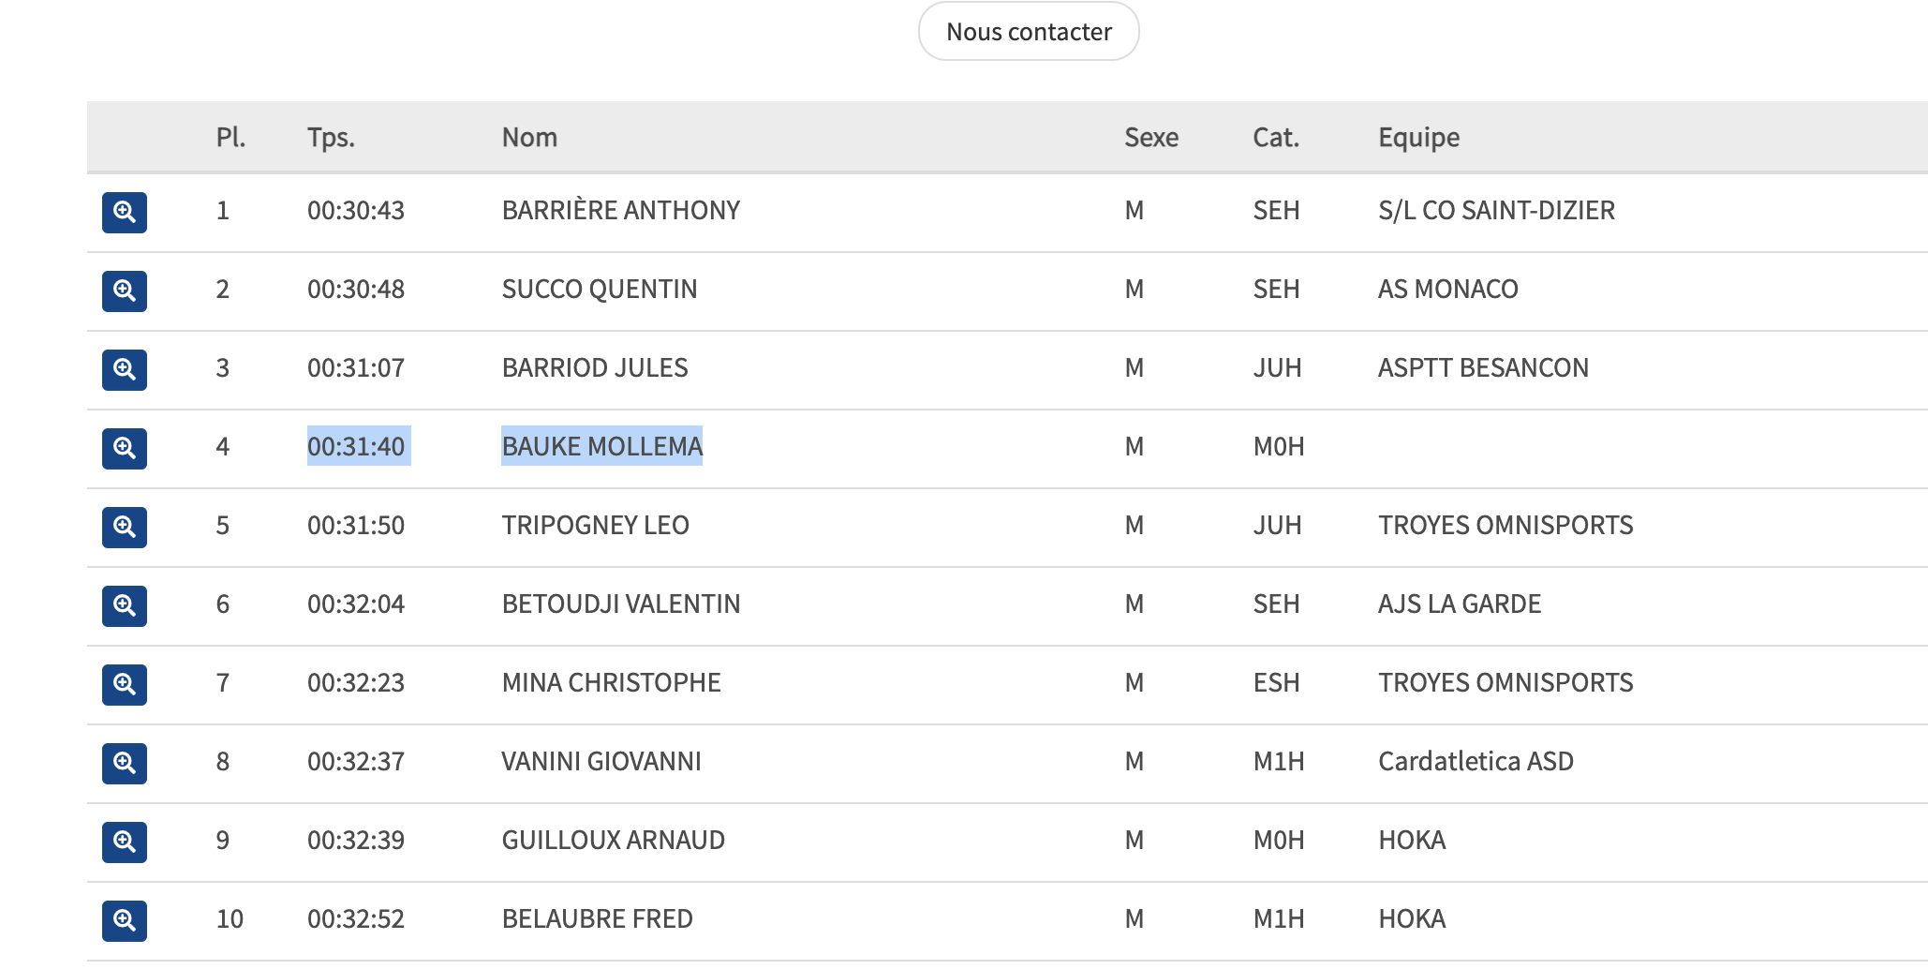The image size is (1928, 969).
Task: Click magnifier icon for Bauke Mollema row
Action: 125,449
